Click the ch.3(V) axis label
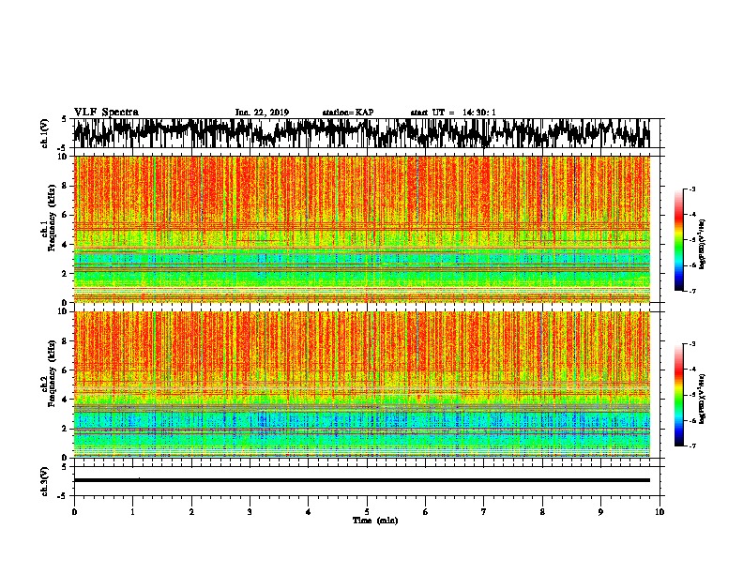Screen dimensions: 743x574 click(x=45, y=481)
